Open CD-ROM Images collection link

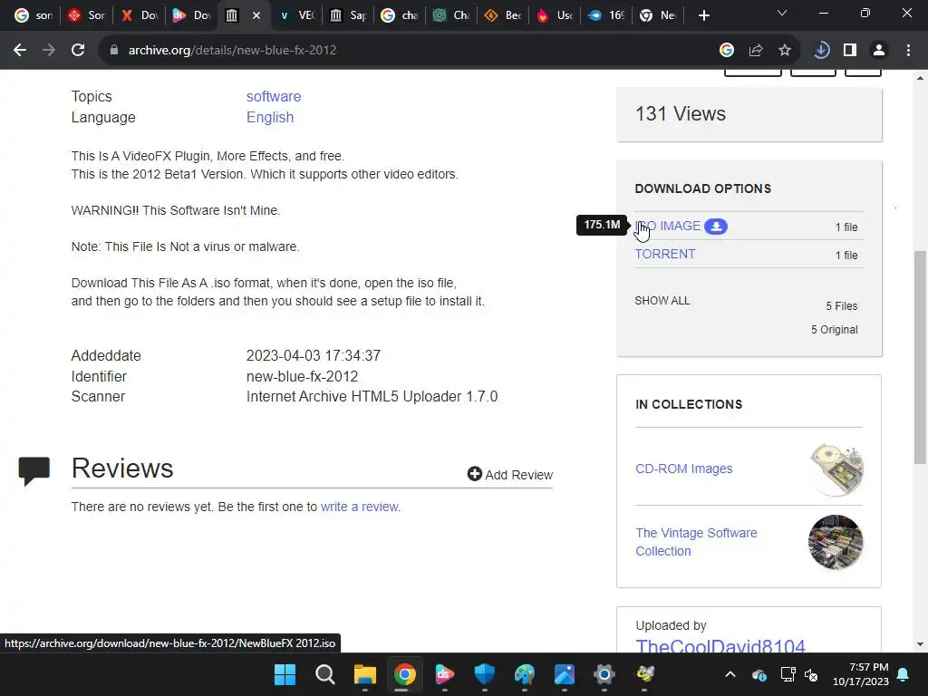(x=683, y=469)
